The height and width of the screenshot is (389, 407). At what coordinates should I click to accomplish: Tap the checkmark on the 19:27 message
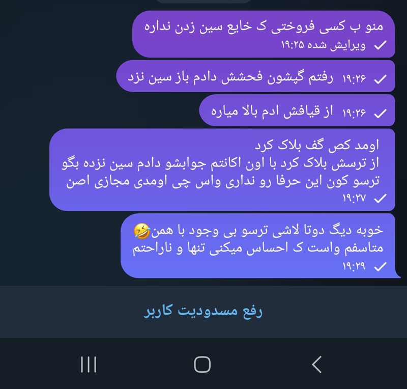pyautogui.click(x=380, y=199)
